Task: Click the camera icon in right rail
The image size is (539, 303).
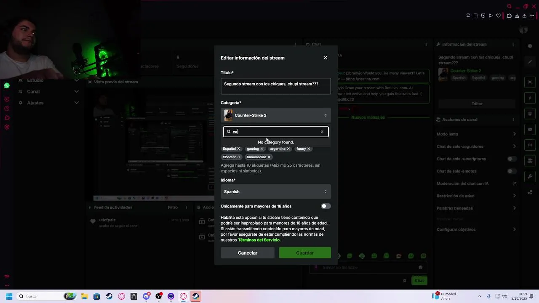Action: tap(530, 82)
